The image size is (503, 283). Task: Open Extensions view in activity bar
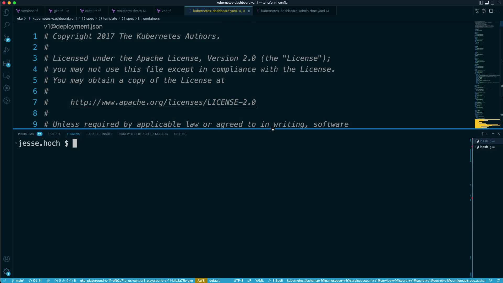pyautogui.click(x=7, y=63)
